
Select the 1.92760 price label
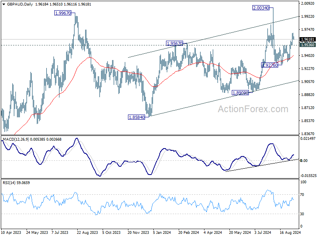tap(270, 65)
